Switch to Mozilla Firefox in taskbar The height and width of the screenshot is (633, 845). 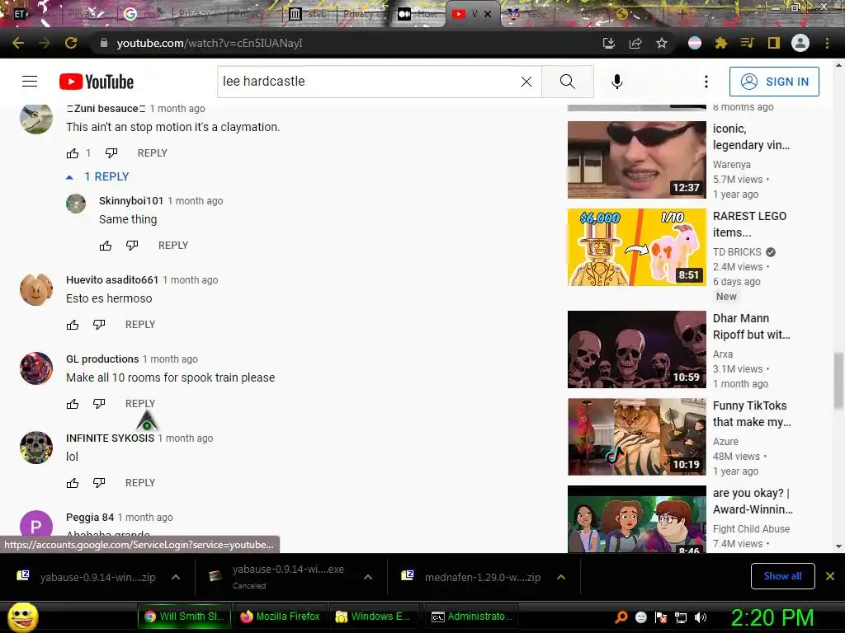(281, 617)
